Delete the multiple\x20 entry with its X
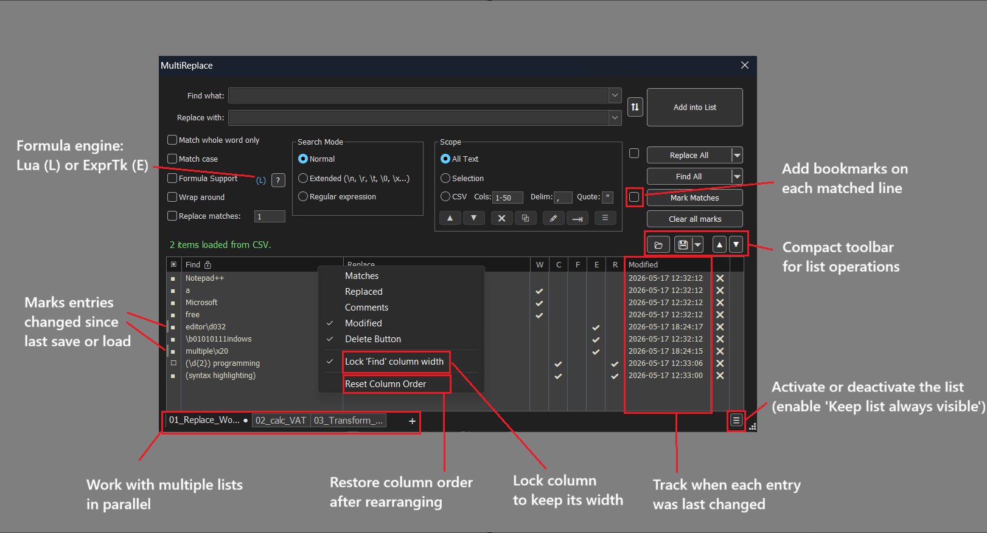The image size is (987, 533). click(720, 351)
